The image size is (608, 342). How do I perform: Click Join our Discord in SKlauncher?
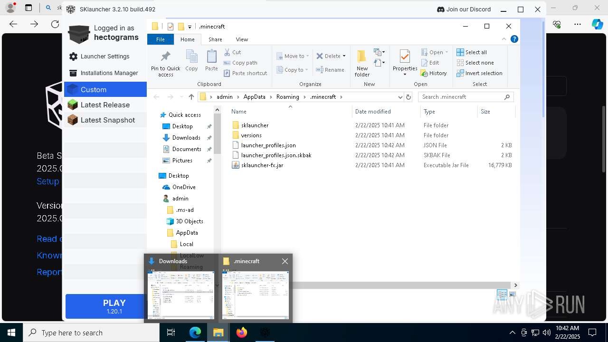point(464,9)
